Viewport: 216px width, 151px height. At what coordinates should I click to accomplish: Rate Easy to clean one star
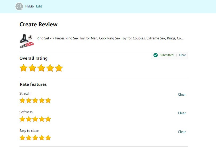tap(22, 138)
